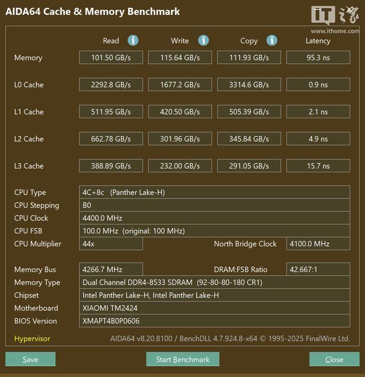The image size is (365, 377).
Task: Select L3 Cache latency 15.7 ns
Action: [x=318, y=165]
